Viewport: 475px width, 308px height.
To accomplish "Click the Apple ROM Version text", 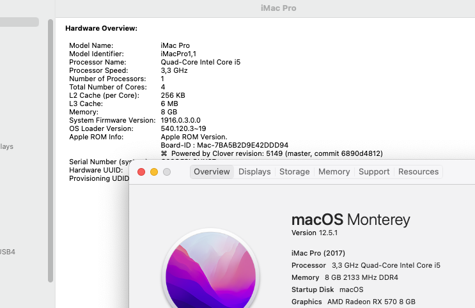I will click(194, 137).
